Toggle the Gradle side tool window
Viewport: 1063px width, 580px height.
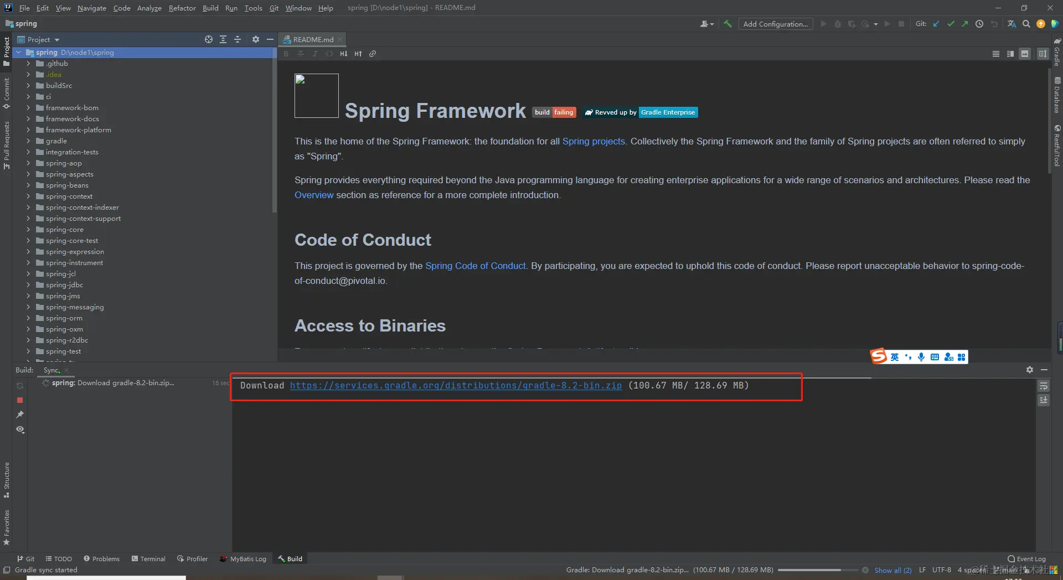pyautogui.click(x=1057, y=52)
